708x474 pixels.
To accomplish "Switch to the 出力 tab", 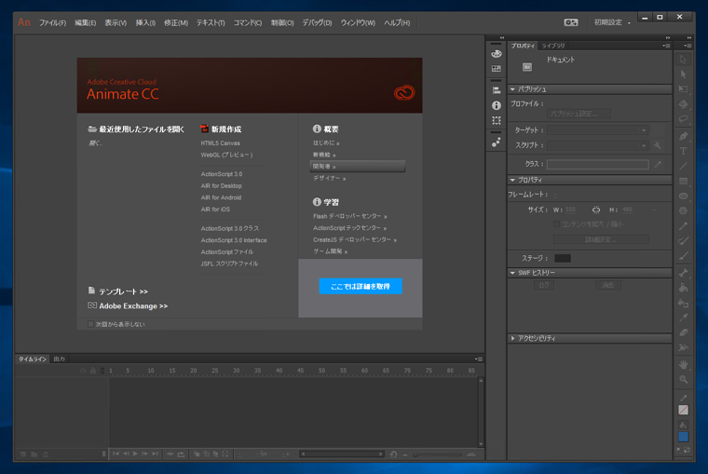I will pyautogui.click(x=59, y=359).
